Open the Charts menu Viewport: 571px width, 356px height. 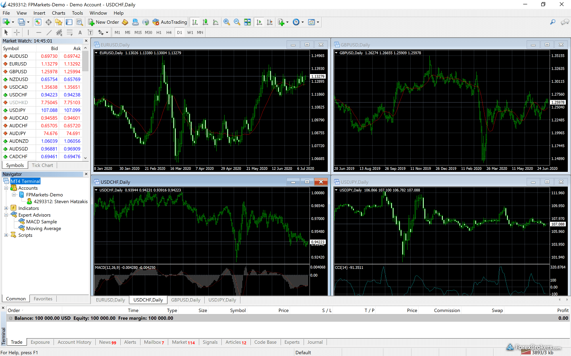[x=58, y=13]
